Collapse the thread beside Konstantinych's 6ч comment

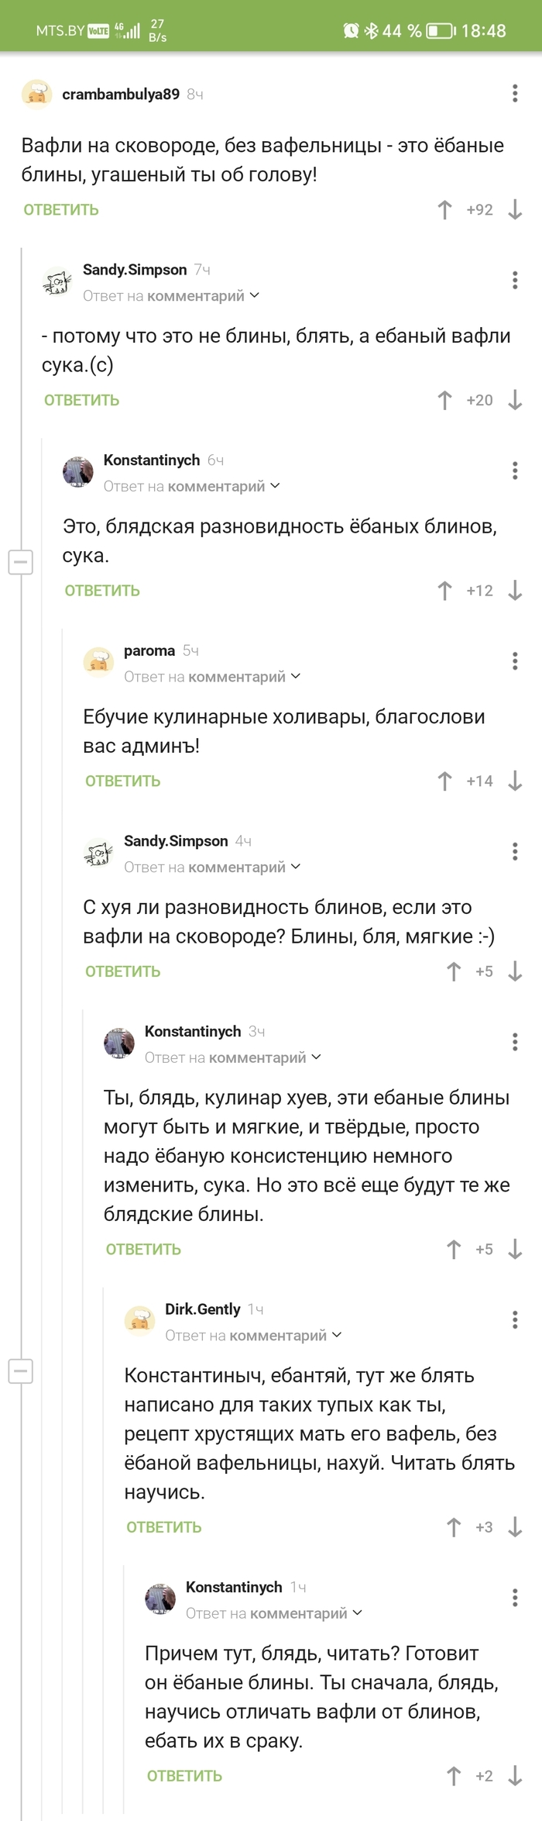[21, 561]
